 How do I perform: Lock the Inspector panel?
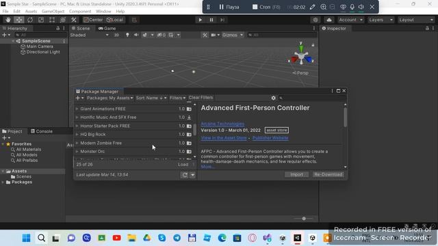click(x=427, y=29)
